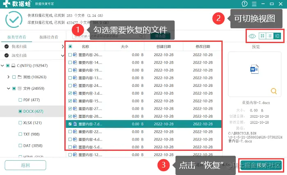This screenshot has height=175, width=287.
Task: Switch to 按类型查看 tab
Action: pos(17,37)
